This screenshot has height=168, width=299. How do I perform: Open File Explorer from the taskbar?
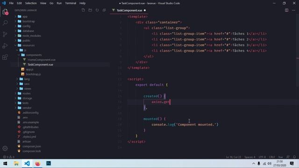[16, 163]
